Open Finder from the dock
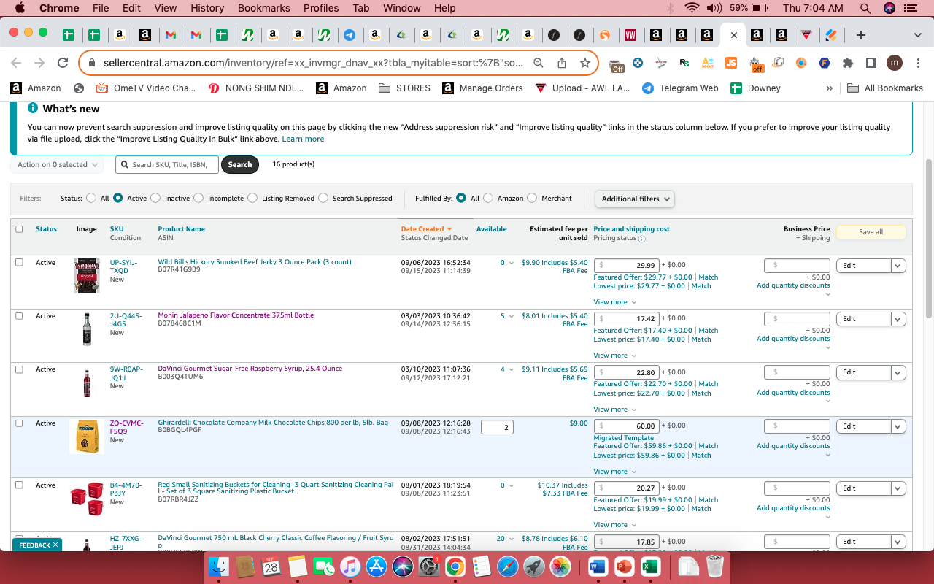This screenshot has width=934, height=584. click(219, 566)
